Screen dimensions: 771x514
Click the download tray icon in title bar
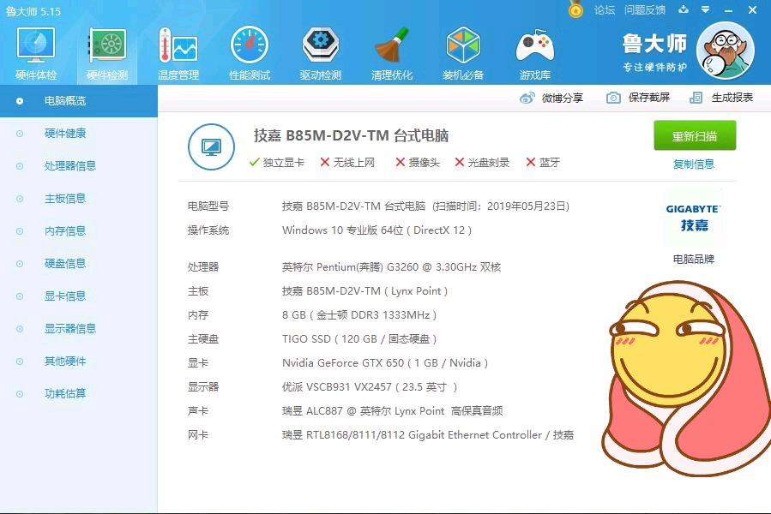[x=684, y=9]
